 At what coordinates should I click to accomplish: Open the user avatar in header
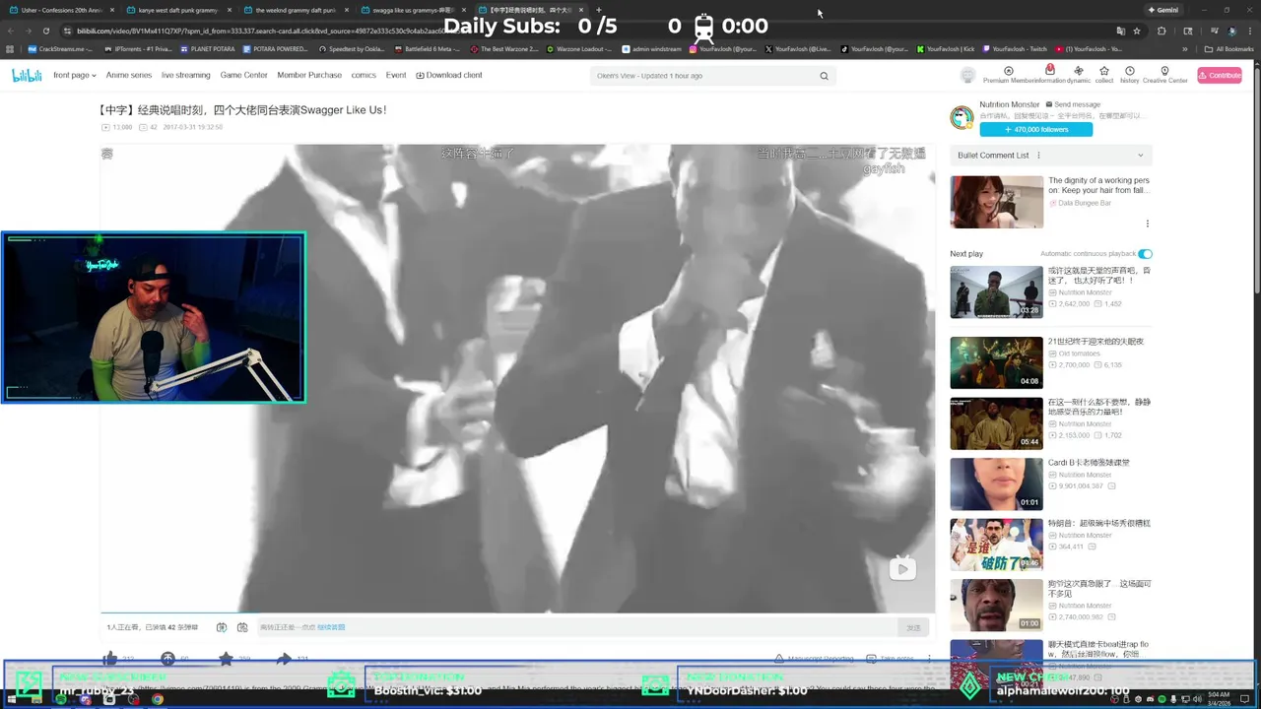point(967,76)
